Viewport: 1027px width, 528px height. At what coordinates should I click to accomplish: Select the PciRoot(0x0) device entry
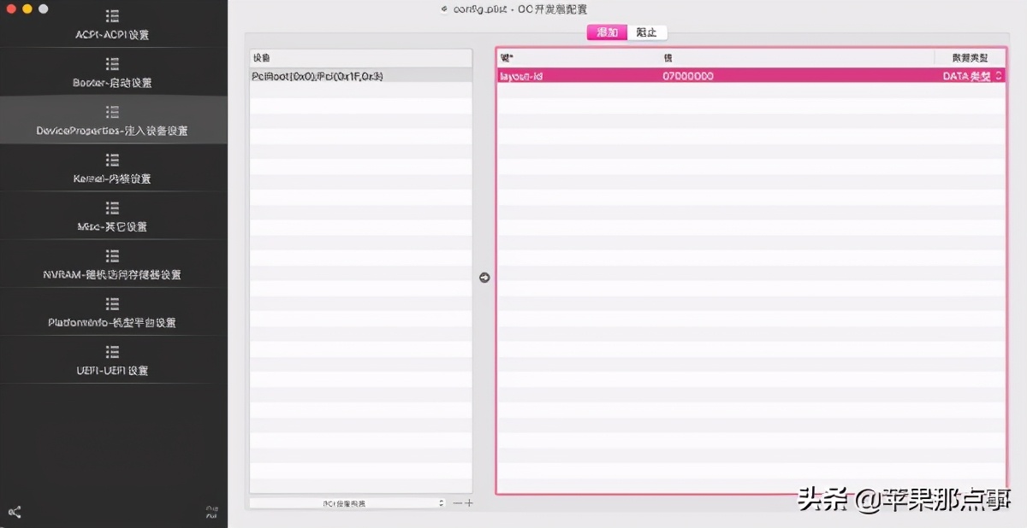[318, 76]
